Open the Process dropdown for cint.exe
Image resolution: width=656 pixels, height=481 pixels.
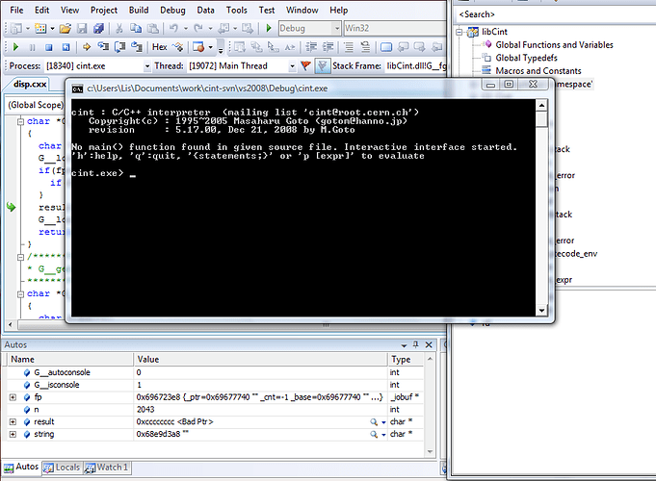[x=147, y=65]
